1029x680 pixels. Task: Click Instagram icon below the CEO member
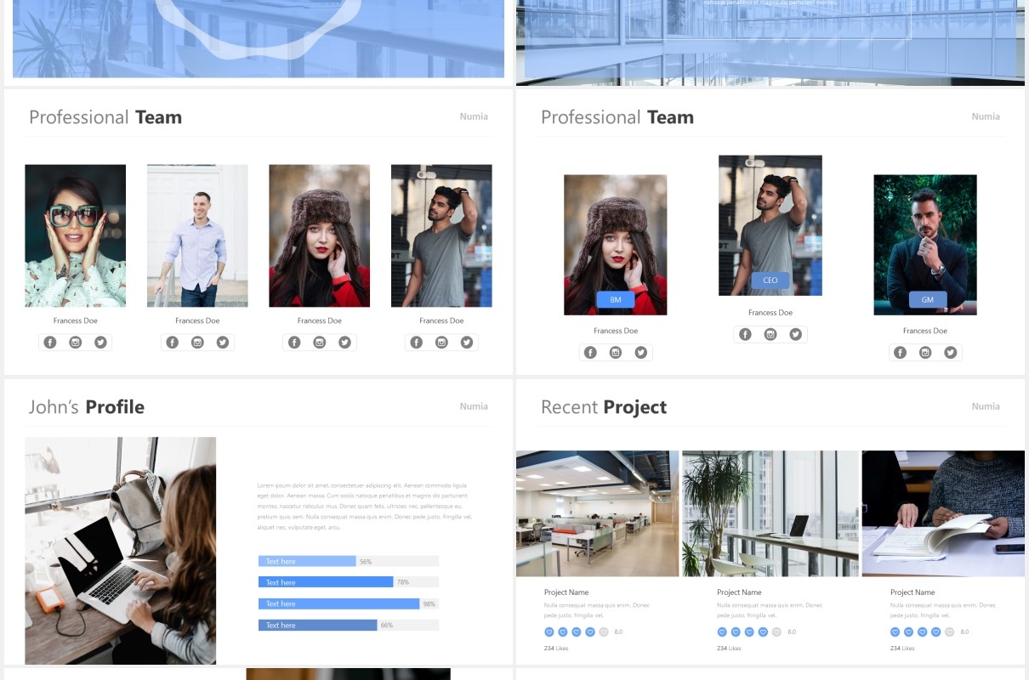point(770,335)
